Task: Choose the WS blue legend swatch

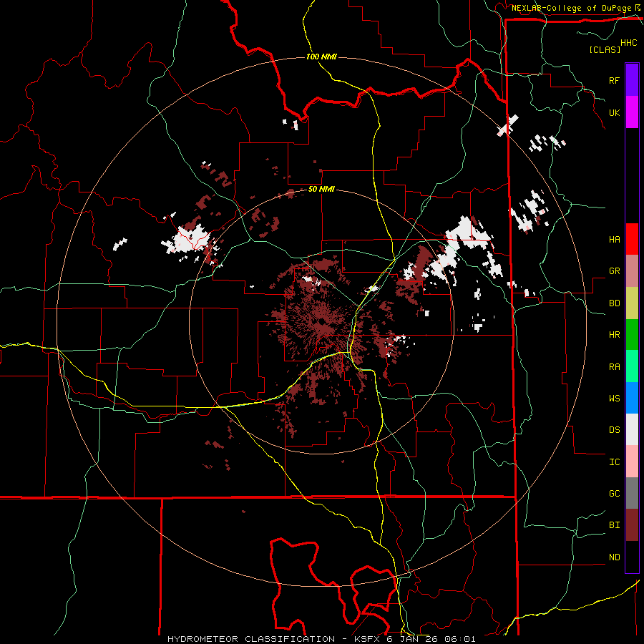Action: (x=632, y=398)
